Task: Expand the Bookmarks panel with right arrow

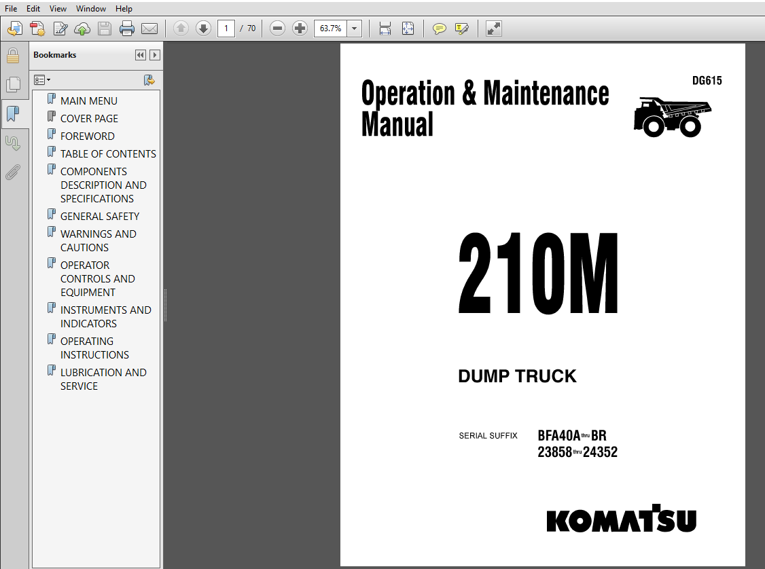Action: click(155, 55)
